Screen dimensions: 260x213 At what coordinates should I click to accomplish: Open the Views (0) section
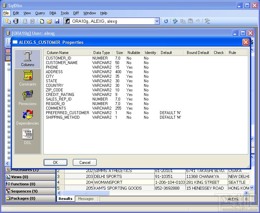(30, 177)
